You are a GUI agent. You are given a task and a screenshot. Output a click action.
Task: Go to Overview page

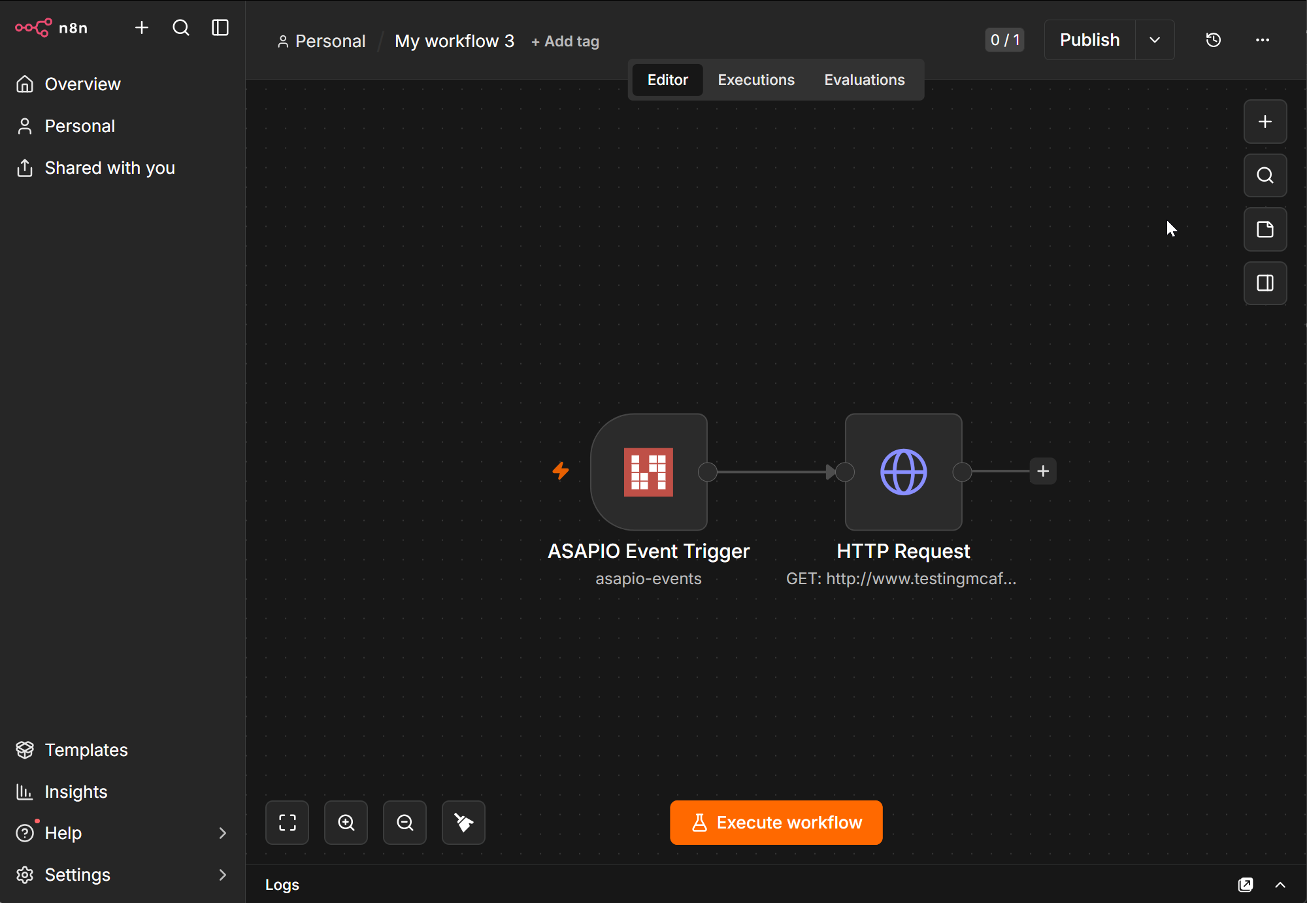(122, 84)
